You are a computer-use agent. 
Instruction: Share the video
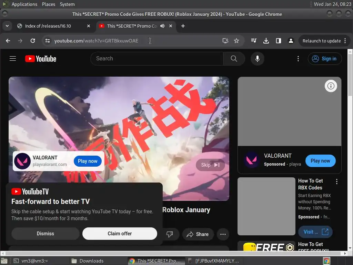pos(198,234)
